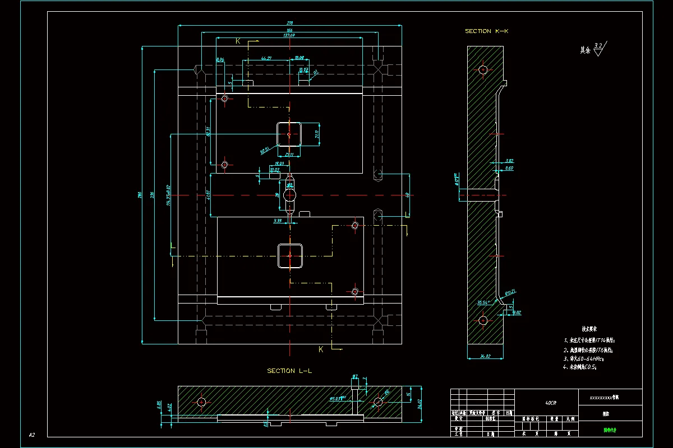Select the 270 overall width dimension
The height and width of the screenshot is (448, 673).
point(290,23)
